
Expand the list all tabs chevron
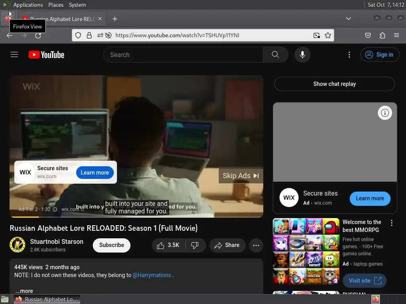[349, 19]
